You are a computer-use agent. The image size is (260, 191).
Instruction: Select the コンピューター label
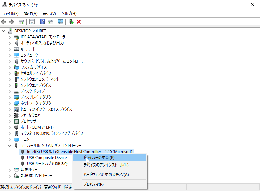click(x=30, y=55)
